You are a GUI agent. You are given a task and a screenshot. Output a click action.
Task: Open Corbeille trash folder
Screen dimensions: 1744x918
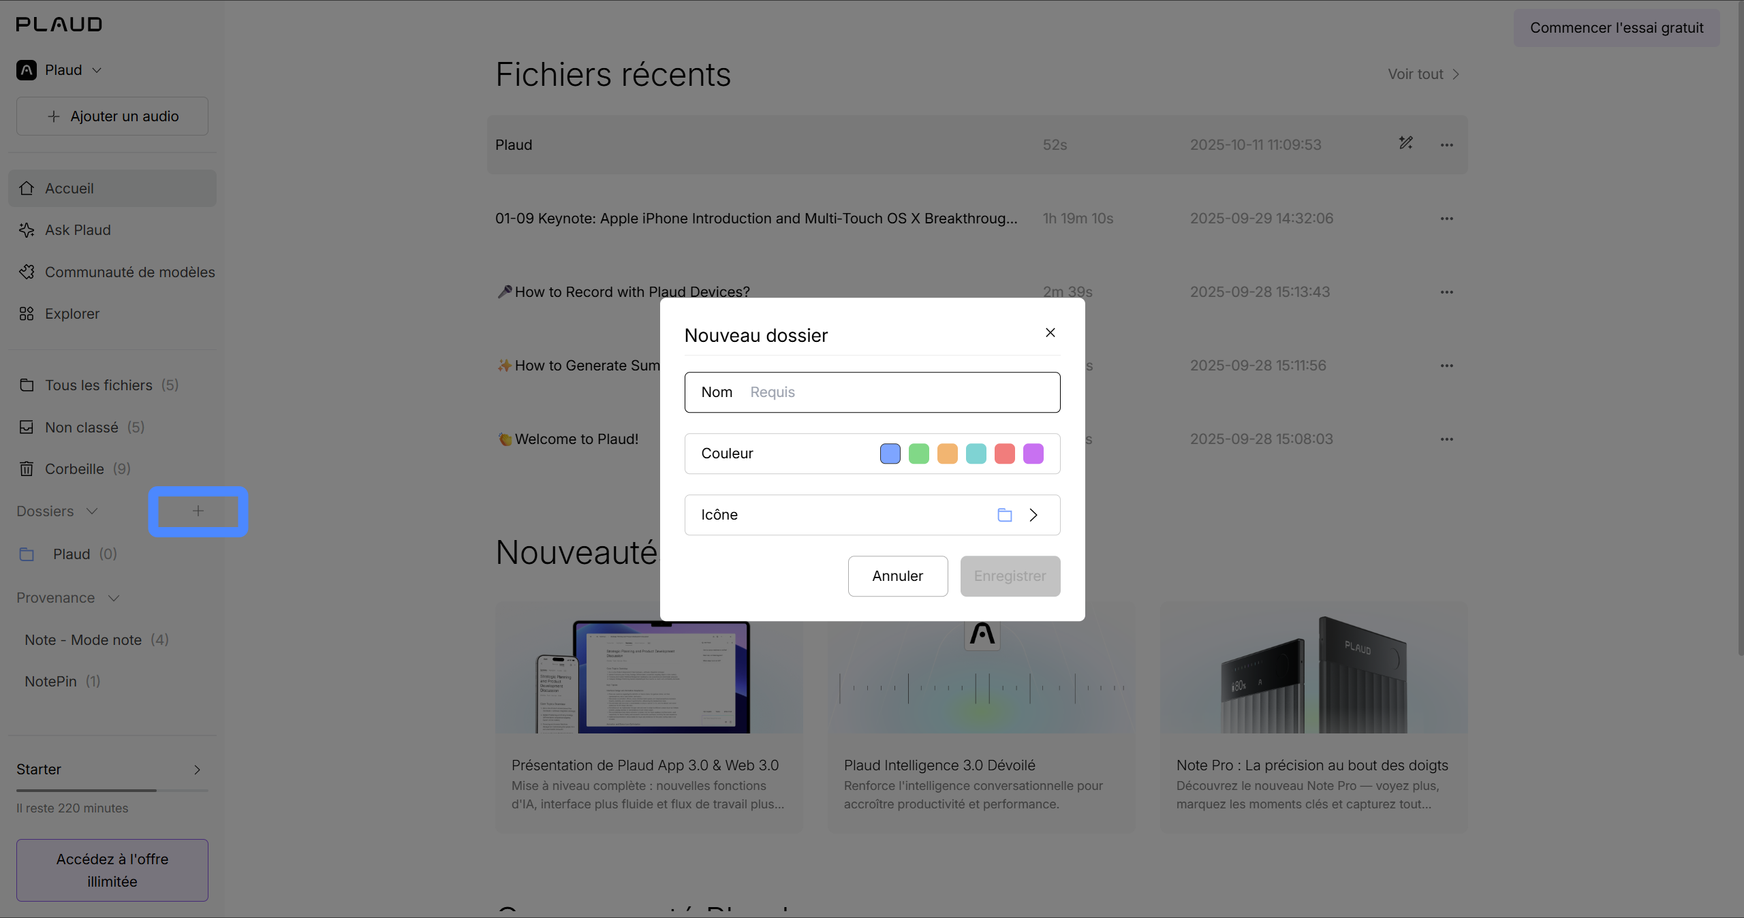(112, 469)
